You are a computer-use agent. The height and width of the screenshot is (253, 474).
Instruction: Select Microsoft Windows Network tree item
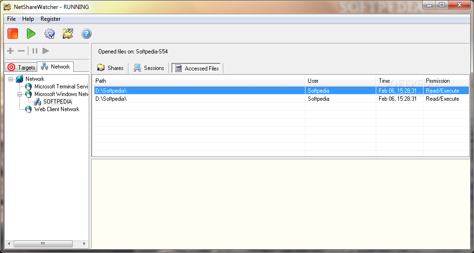(x=61, y=94)
